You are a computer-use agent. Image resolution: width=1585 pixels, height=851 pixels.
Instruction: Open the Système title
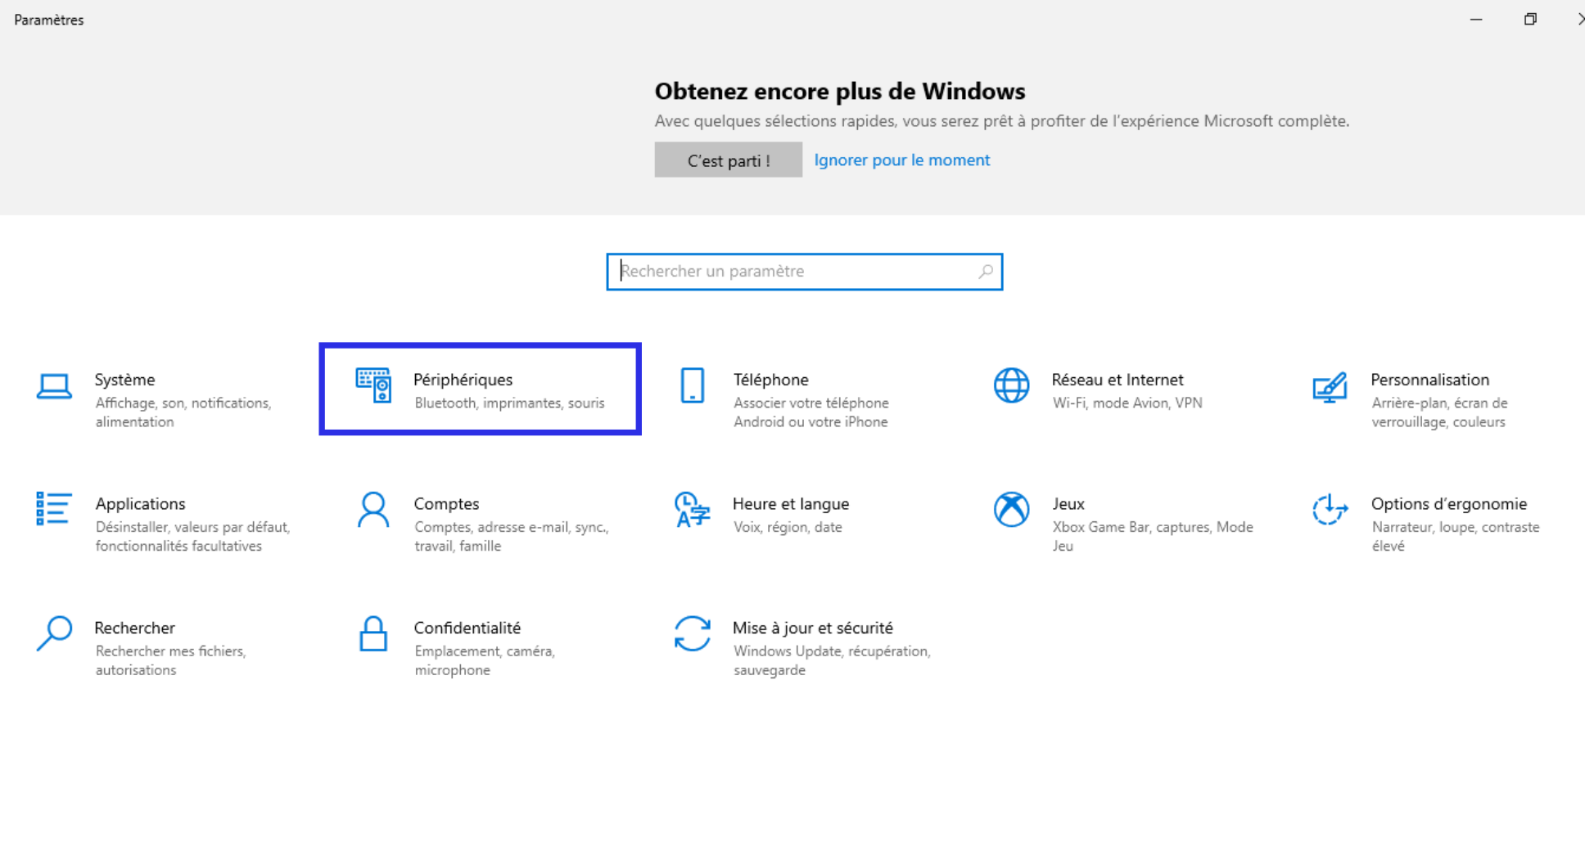[124, 380]
